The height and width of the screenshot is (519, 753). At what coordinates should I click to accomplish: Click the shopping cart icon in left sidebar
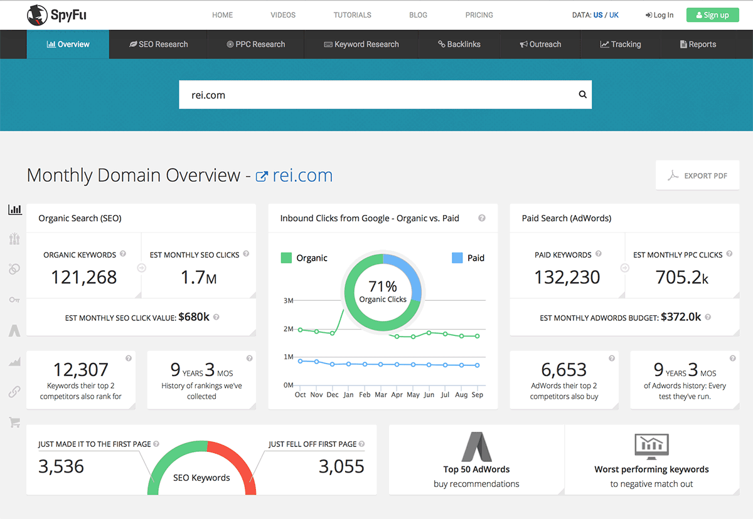[x=14, y=422]
